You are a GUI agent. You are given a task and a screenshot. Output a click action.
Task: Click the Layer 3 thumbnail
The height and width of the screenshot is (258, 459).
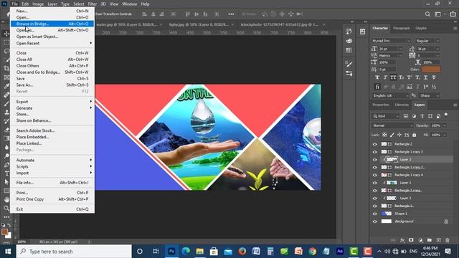tap(392, 160)
